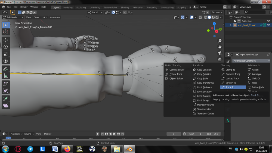The image size is (272, 153).
Task: Uncheck the Collection checkbox in outliner
Action: point(235,21)
